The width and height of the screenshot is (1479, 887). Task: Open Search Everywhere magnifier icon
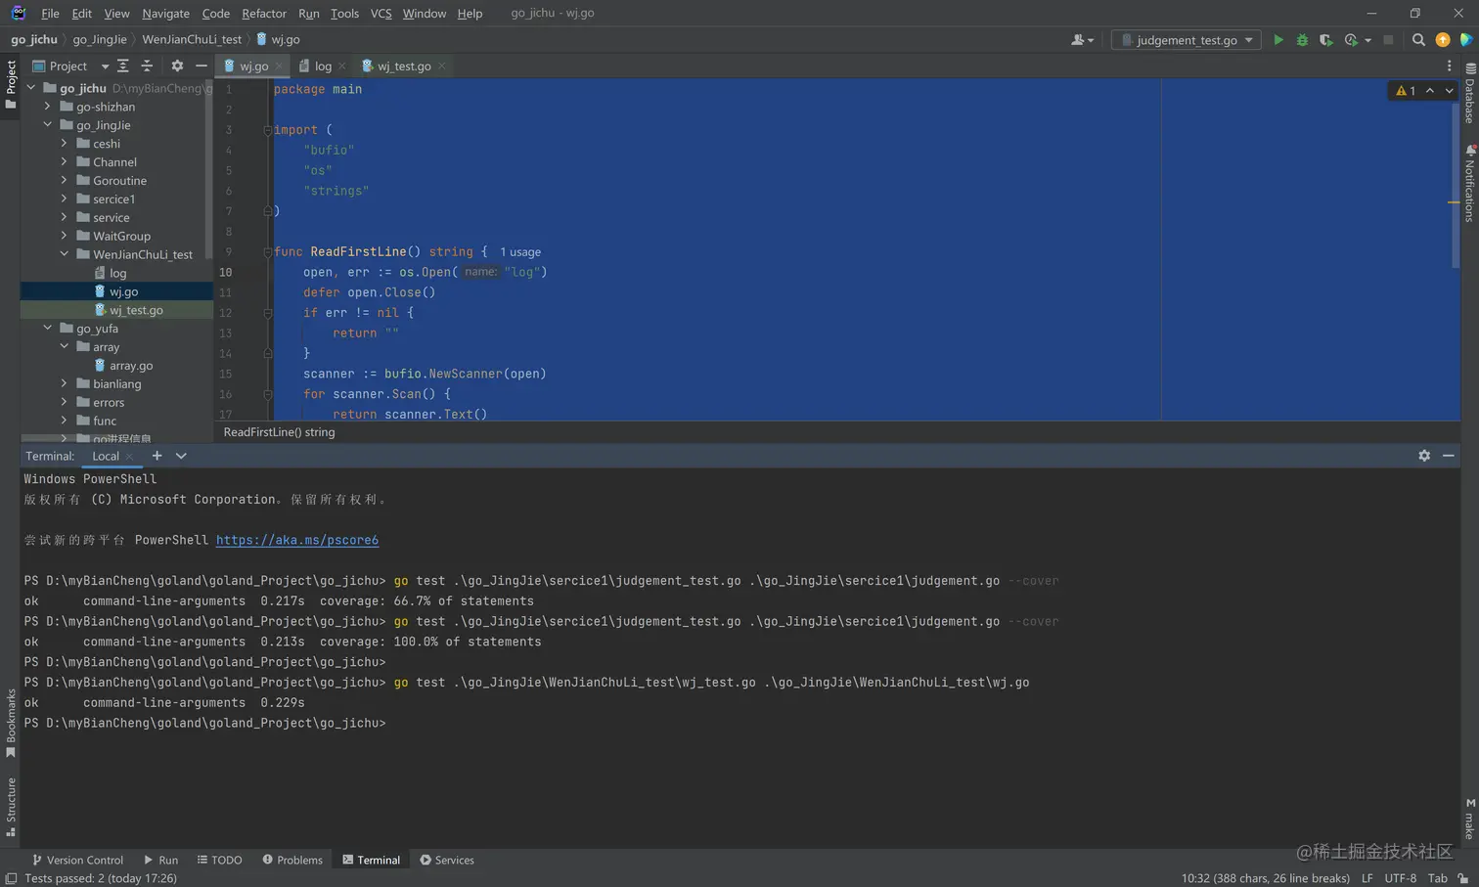tap(1418, 40)
